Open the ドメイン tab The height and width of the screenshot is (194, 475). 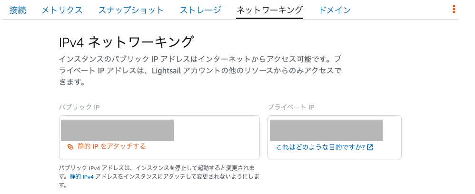(x=335, y=10)
